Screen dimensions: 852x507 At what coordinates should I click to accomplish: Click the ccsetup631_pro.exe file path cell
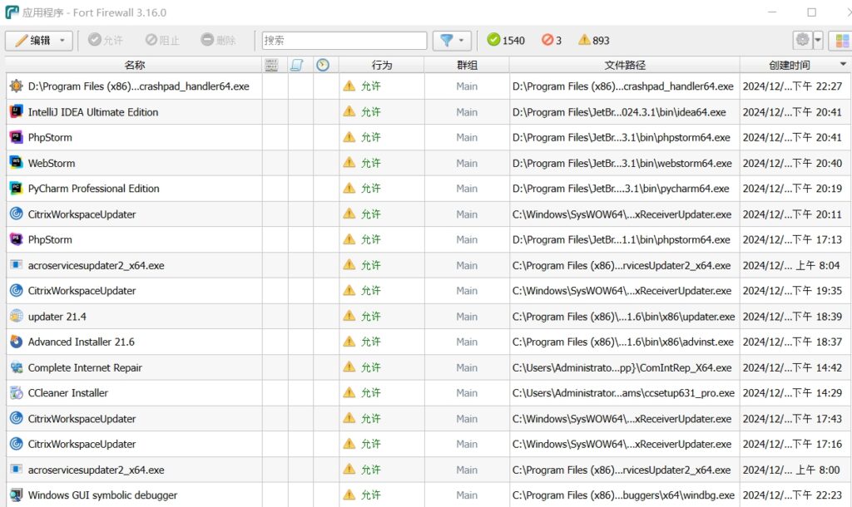click(x=623, y=393)
